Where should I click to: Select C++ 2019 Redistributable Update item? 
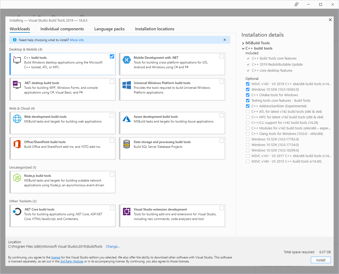(x=277, y=65)
